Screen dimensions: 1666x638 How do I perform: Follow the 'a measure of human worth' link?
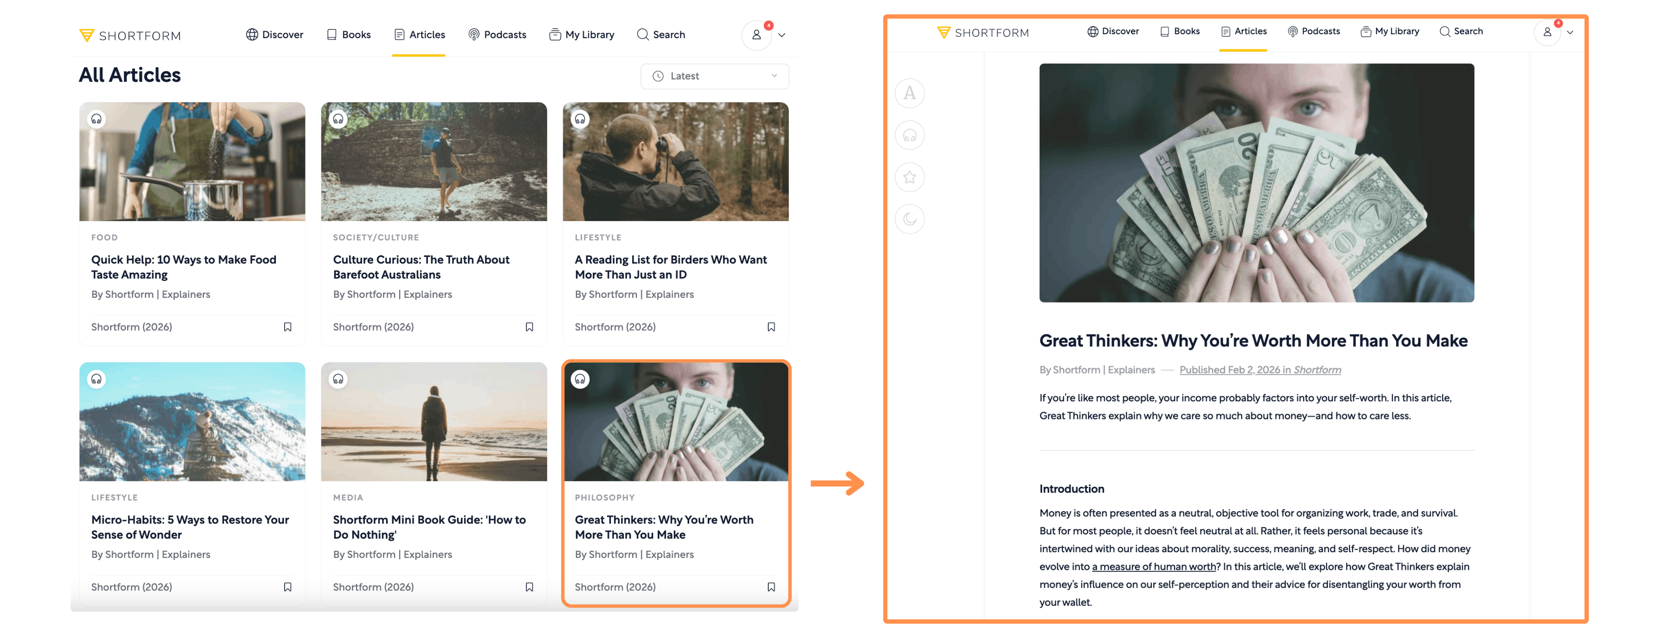[x=1154, y=567]
